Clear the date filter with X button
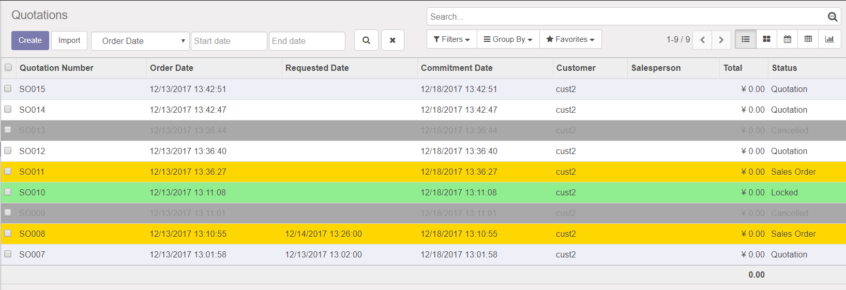This screenshot has width=846, height=290. [392, 40]
